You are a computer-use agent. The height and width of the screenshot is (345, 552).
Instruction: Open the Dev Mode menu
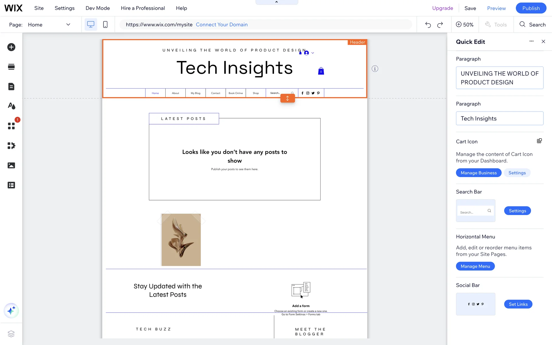pyautogui.click(x=97, y=8)
